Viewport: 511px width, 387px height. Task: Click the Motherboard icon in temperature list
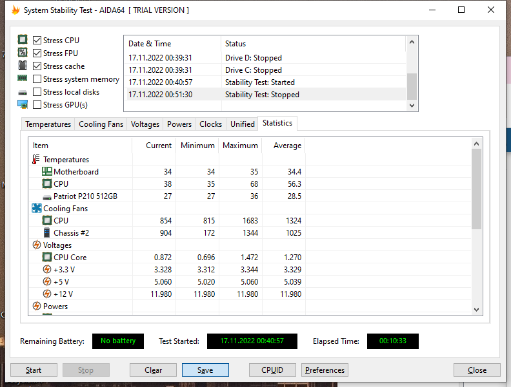coord(47,171)
